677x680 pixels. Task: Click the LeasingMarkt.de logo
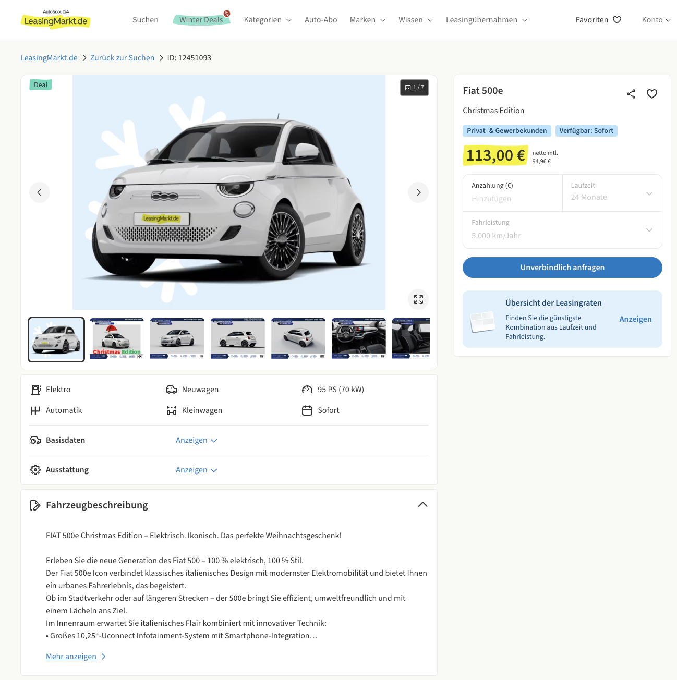pos(56,20)
